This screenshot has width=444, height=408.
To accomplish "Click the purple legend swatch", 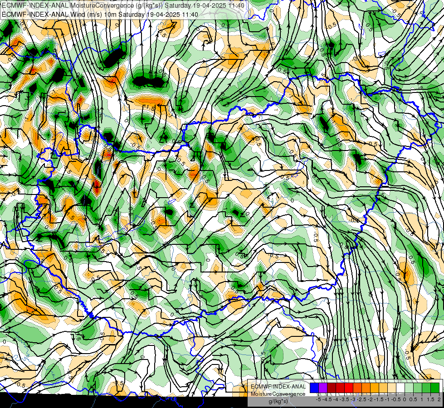I will click(323, 388).
